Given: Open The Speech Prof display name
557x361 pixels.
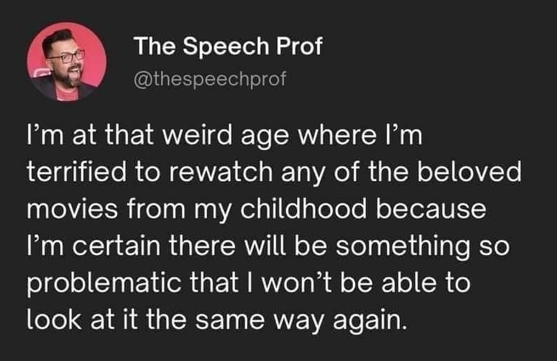Looking at the screenshot, I should point(228,47).
